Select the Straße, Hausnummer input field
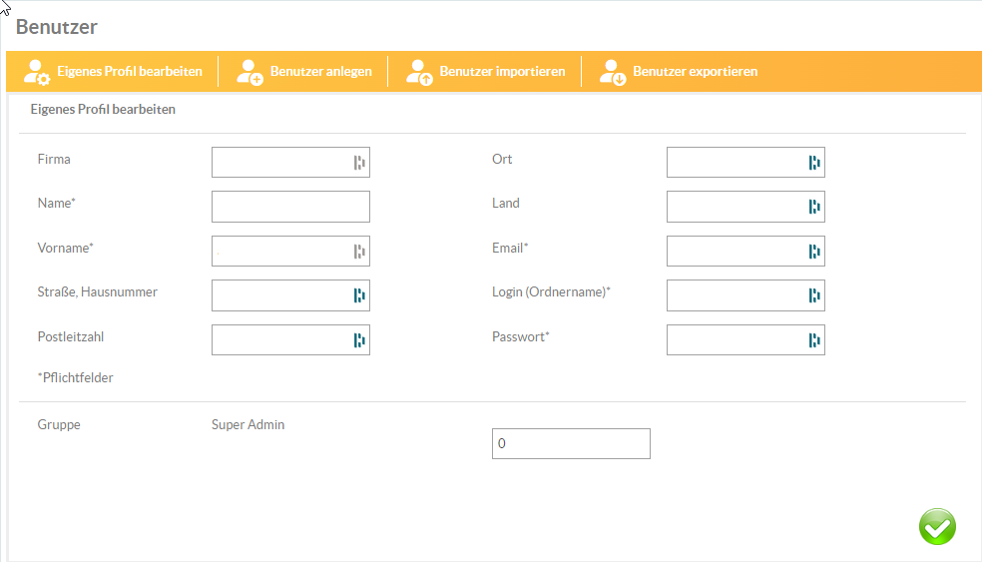The height and width of the screenshot is (562, 982). pyautogui.click(x=279, y=295)
